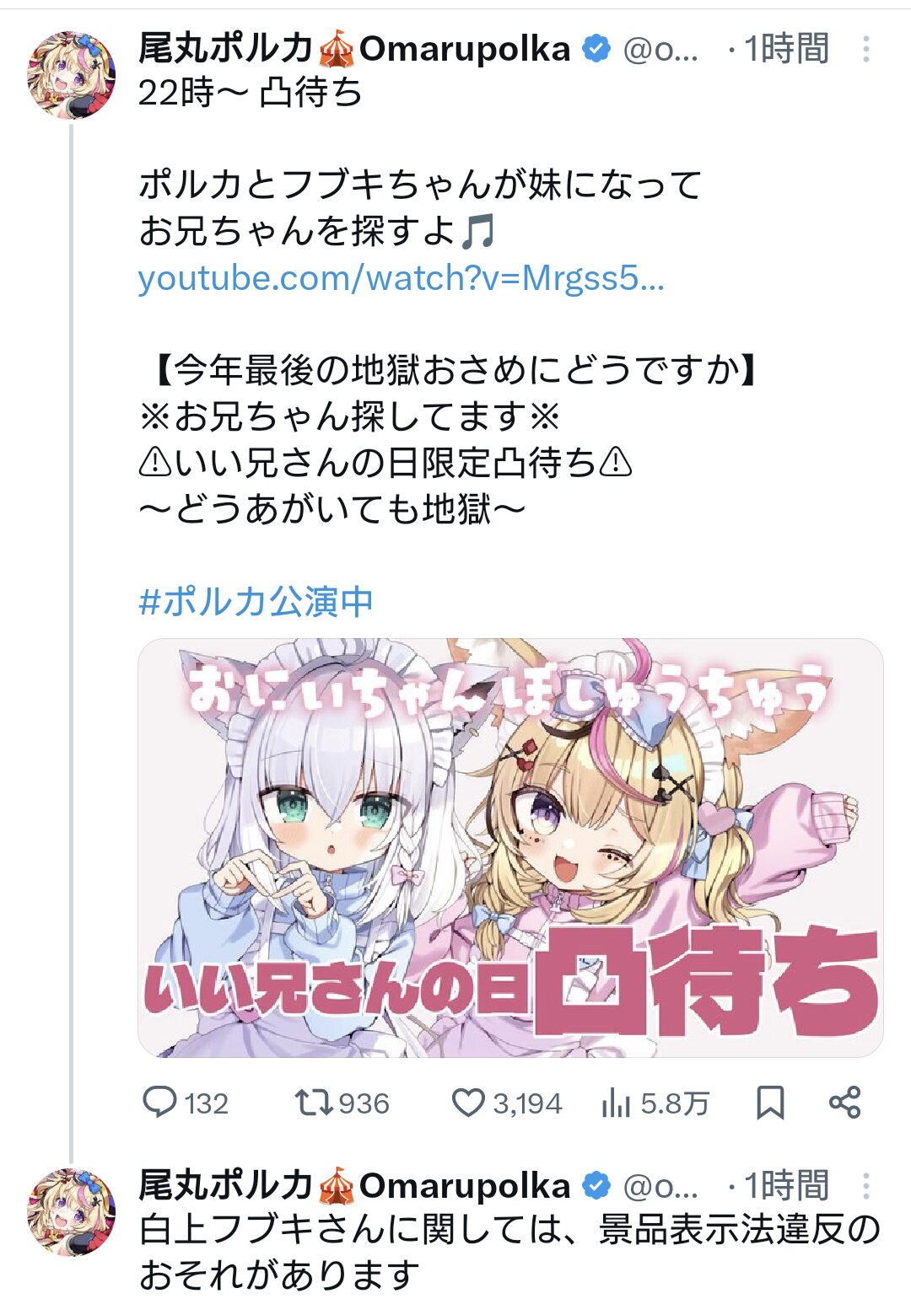
Task: Retweet the first Omarupolka post
Action: (x=342, y=1103)
